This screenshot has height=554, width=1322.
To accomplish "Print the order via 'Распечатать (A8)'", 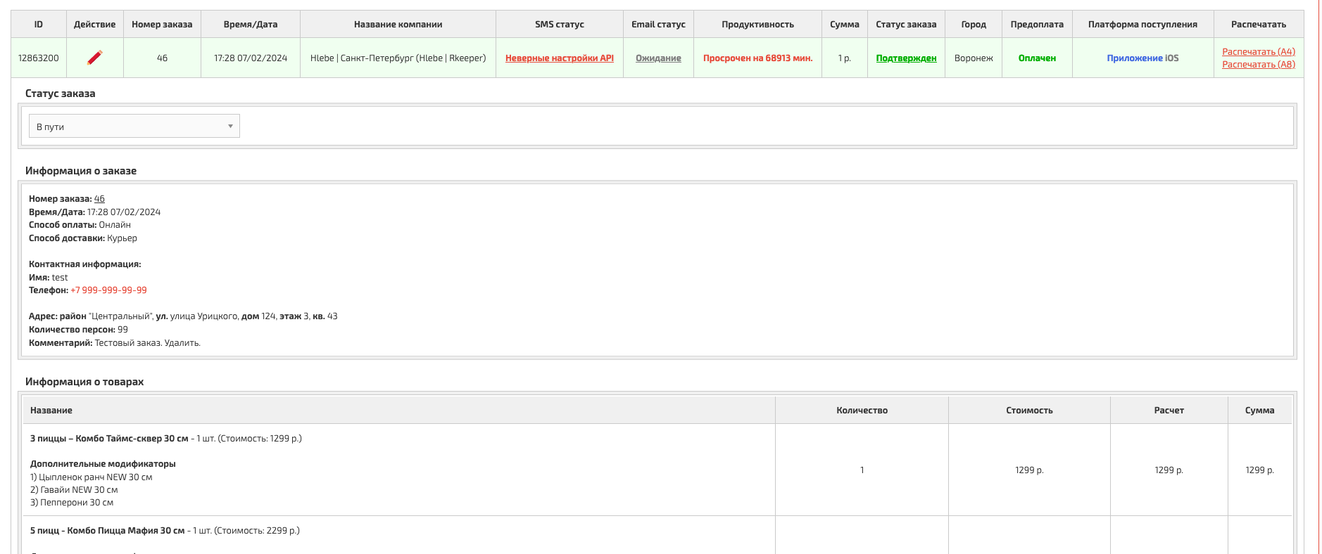I will click(x=1258, y=64).
